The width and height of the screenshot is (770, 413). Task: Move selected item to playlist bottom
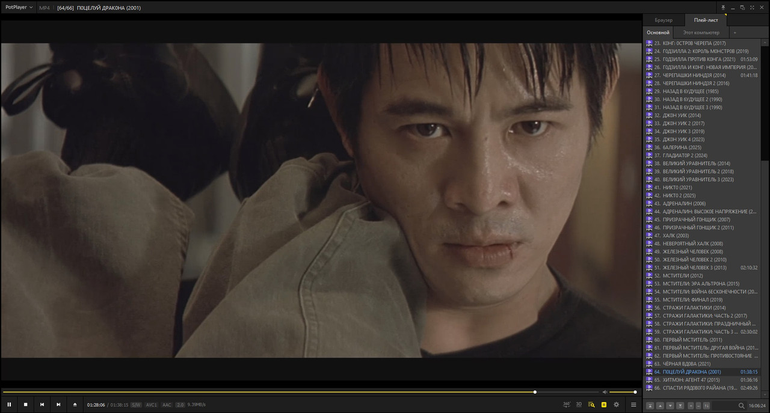pos(680,406)
